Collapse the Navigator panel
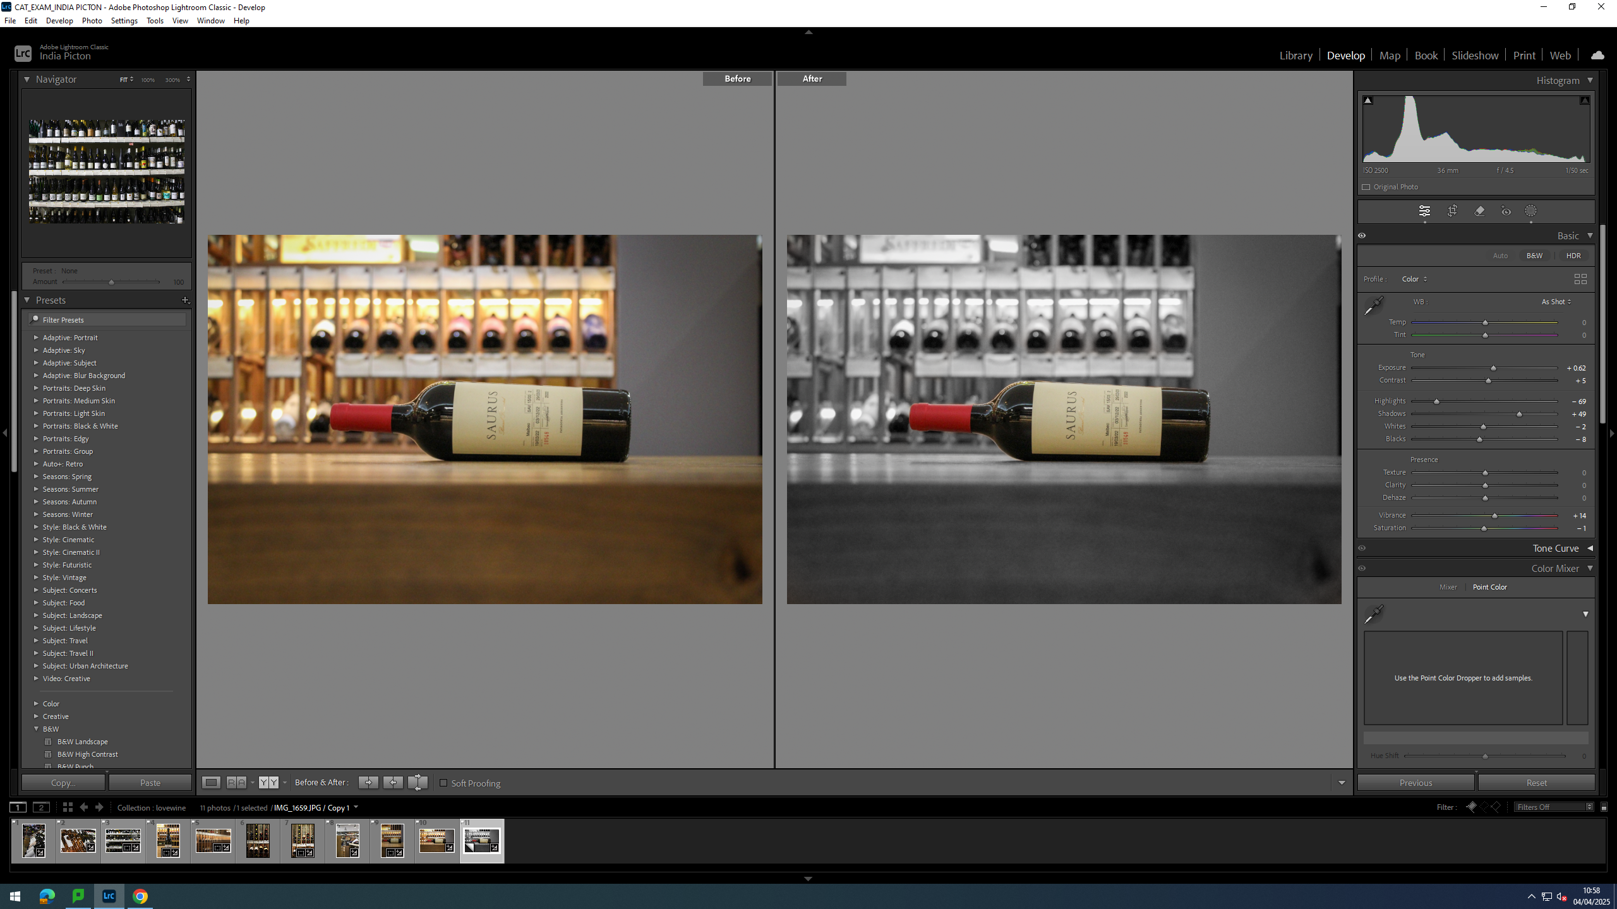This screenshot has height=909, width=1617. click(x=27, y=80)
